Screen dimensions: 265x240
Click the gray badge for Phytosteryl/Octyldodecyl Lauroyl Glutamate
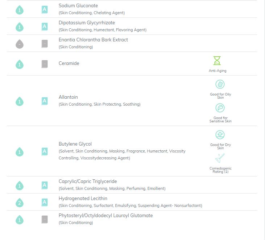(x=45, y=219)
